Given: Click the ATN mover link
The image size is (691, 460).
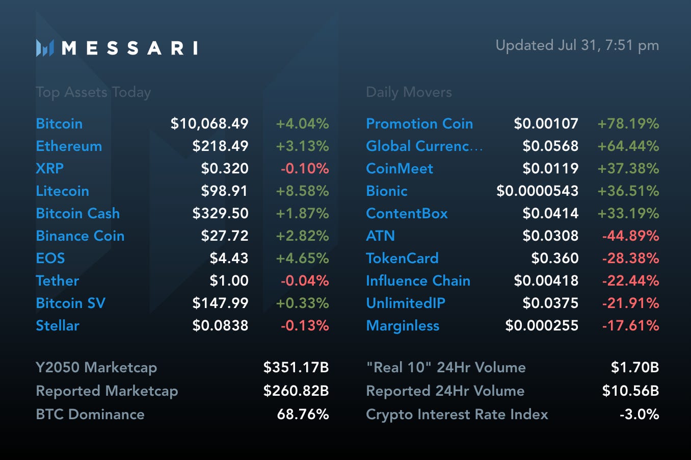Looking at the screenshot, I should click(x=380, y=236).
